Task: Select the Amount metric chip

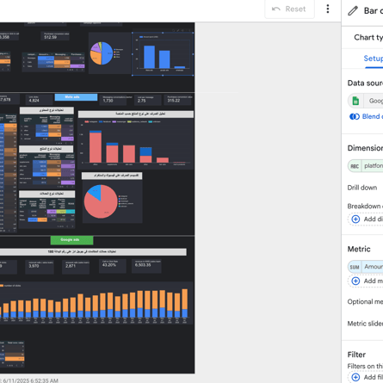Action: coord(366,267)
